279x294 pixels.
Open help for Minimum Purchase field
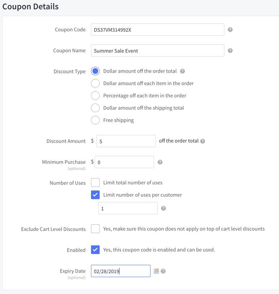click(160, 162)
